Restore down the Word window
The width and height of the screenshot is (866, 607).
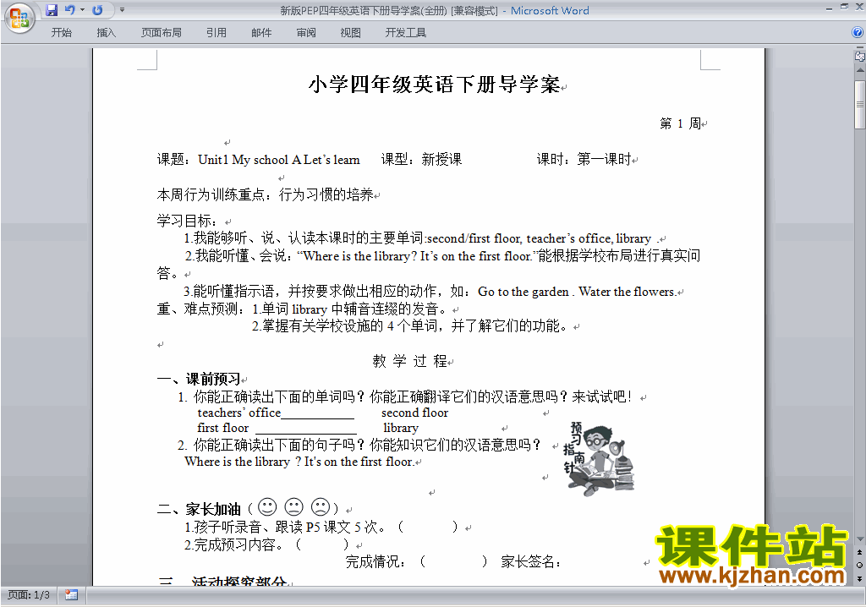tap(844, 7)
